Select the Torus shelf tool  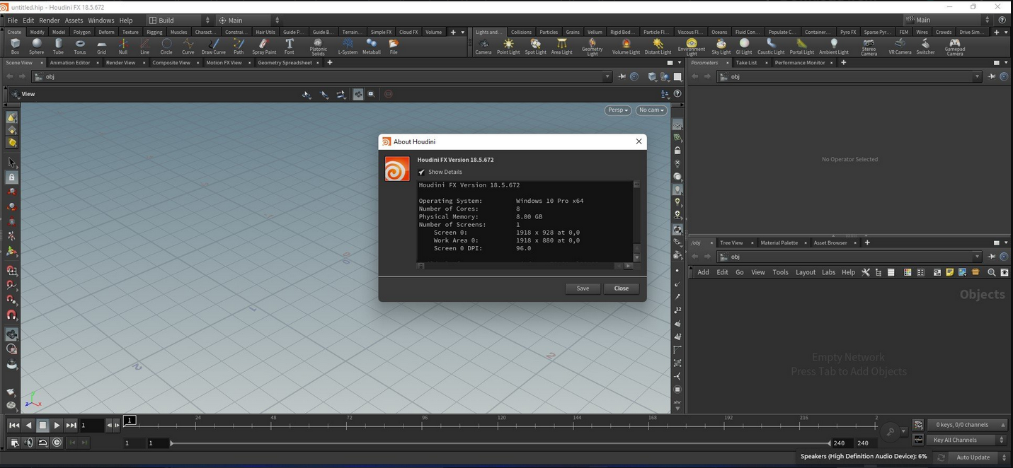point(80,46)
